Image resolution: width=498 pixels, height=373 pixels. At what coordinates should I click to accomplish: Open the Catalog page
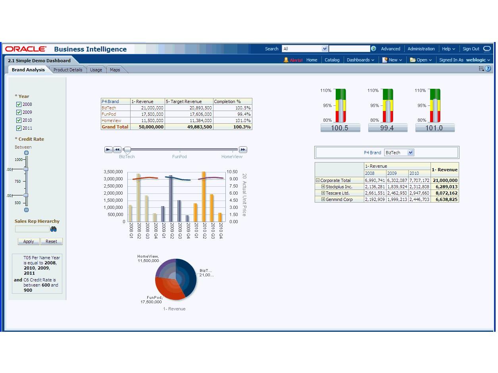[x=332, y=60]
